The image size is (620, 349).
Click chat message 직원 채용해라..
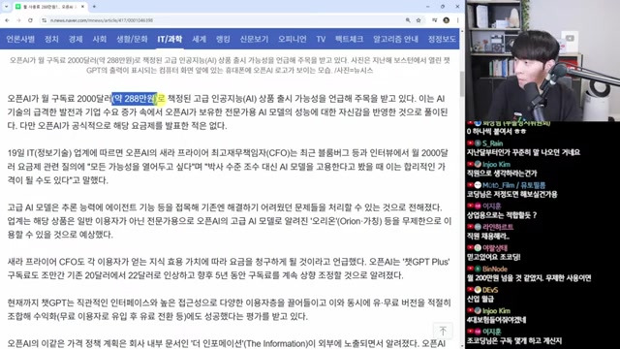click(488, 237)
